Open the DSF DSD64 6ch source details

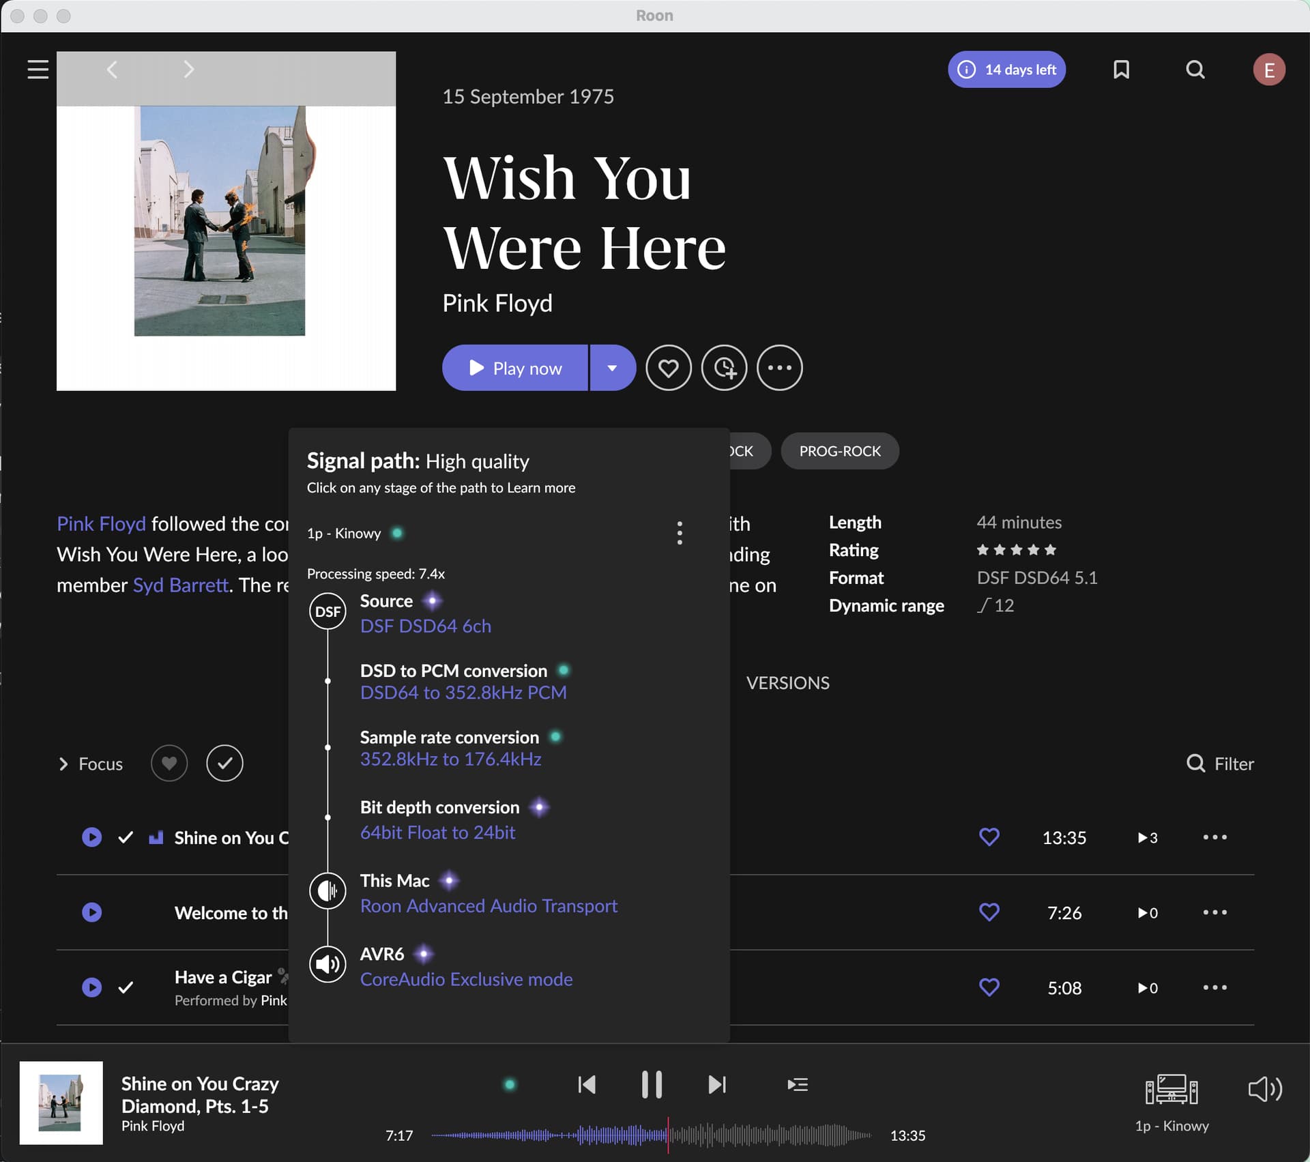click(425, 626)
